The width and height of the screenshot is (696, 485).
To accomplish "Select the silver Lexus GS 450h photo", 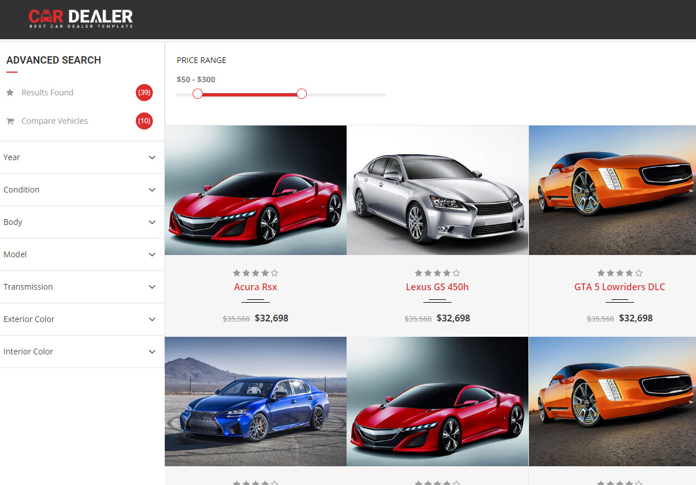I will [437, 190].
